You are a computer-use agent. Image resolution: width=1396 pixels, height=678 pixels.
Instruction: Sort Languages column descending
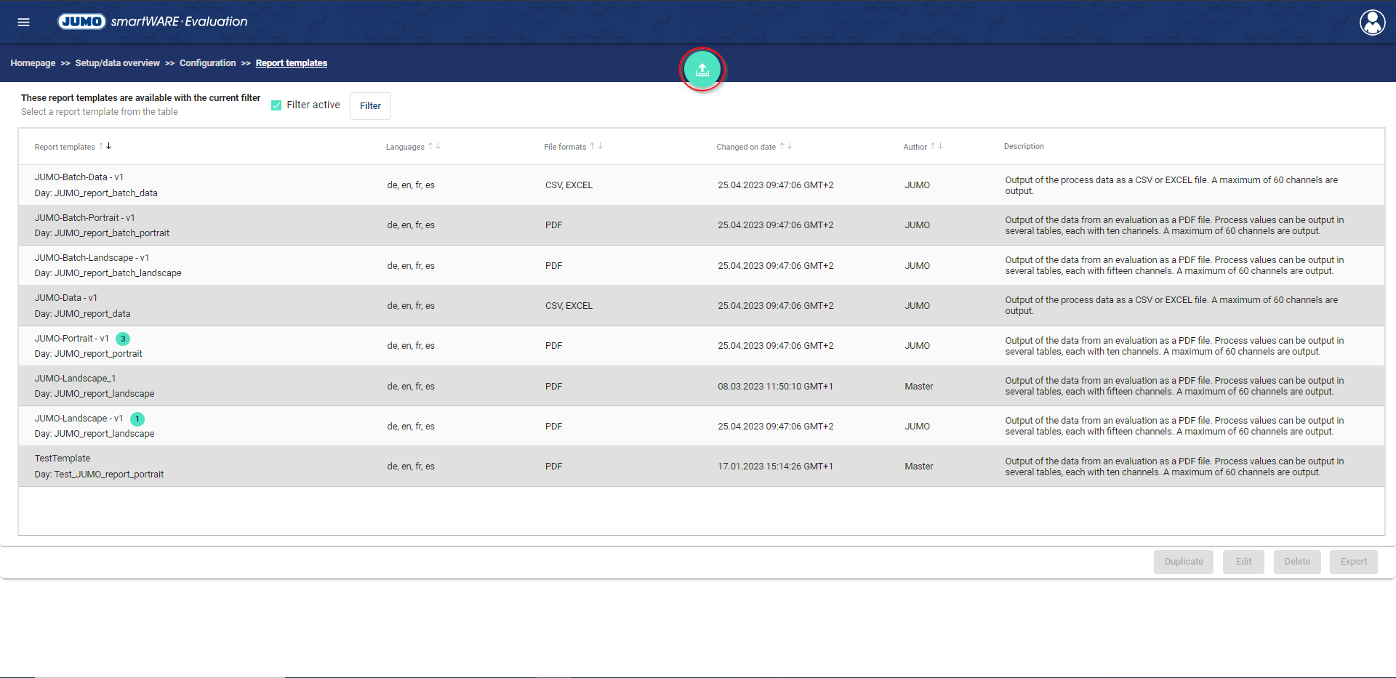pos(438,146)
